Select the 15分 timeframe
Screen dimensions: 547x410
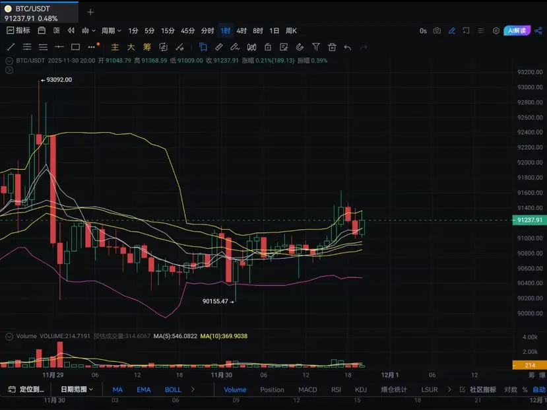(x=168, y=31)
